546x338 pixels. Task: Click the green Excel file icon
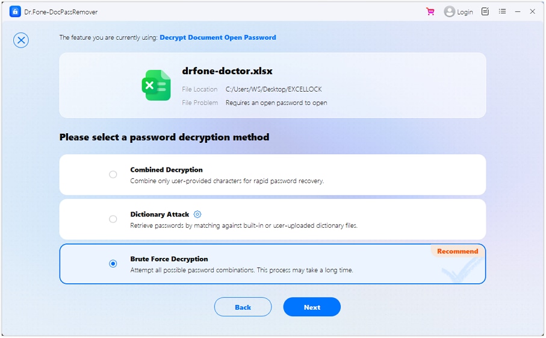pos(157,86)
